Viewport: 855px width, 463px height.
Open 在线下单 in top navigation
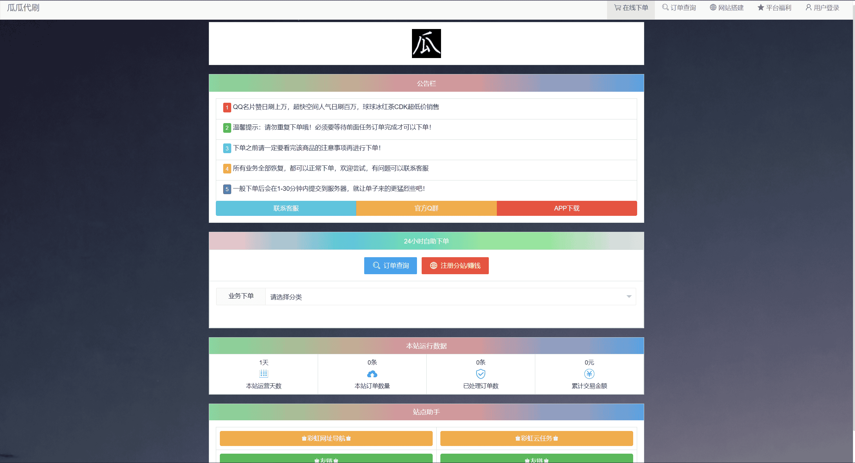631,8
